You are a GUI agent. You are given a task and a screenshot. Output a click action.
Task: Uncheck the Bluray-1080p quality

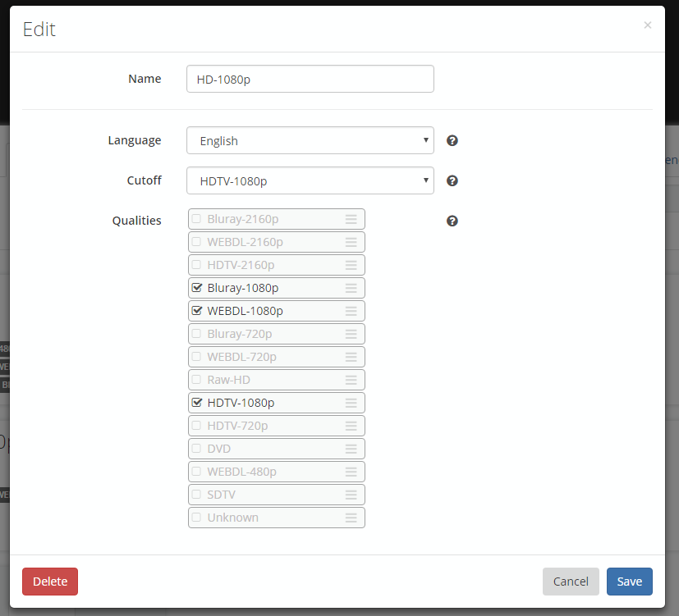tap(196, 288)
